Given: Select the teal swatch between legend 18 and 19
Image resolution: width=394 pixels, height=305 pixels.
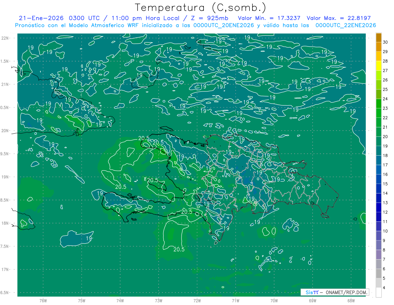Looking at the screenshot, I should pos(379,151).
